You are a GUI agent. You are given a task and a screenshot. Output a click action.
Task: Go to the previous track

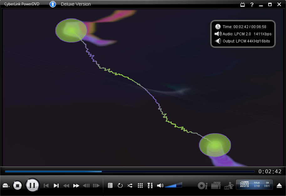tap(46, 186)
